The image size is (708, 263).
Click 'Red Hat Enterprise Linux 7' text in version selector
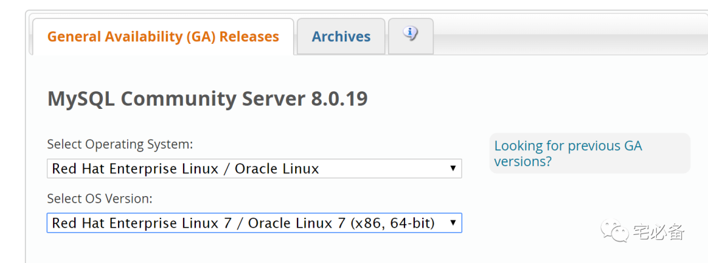click(138, 223)
